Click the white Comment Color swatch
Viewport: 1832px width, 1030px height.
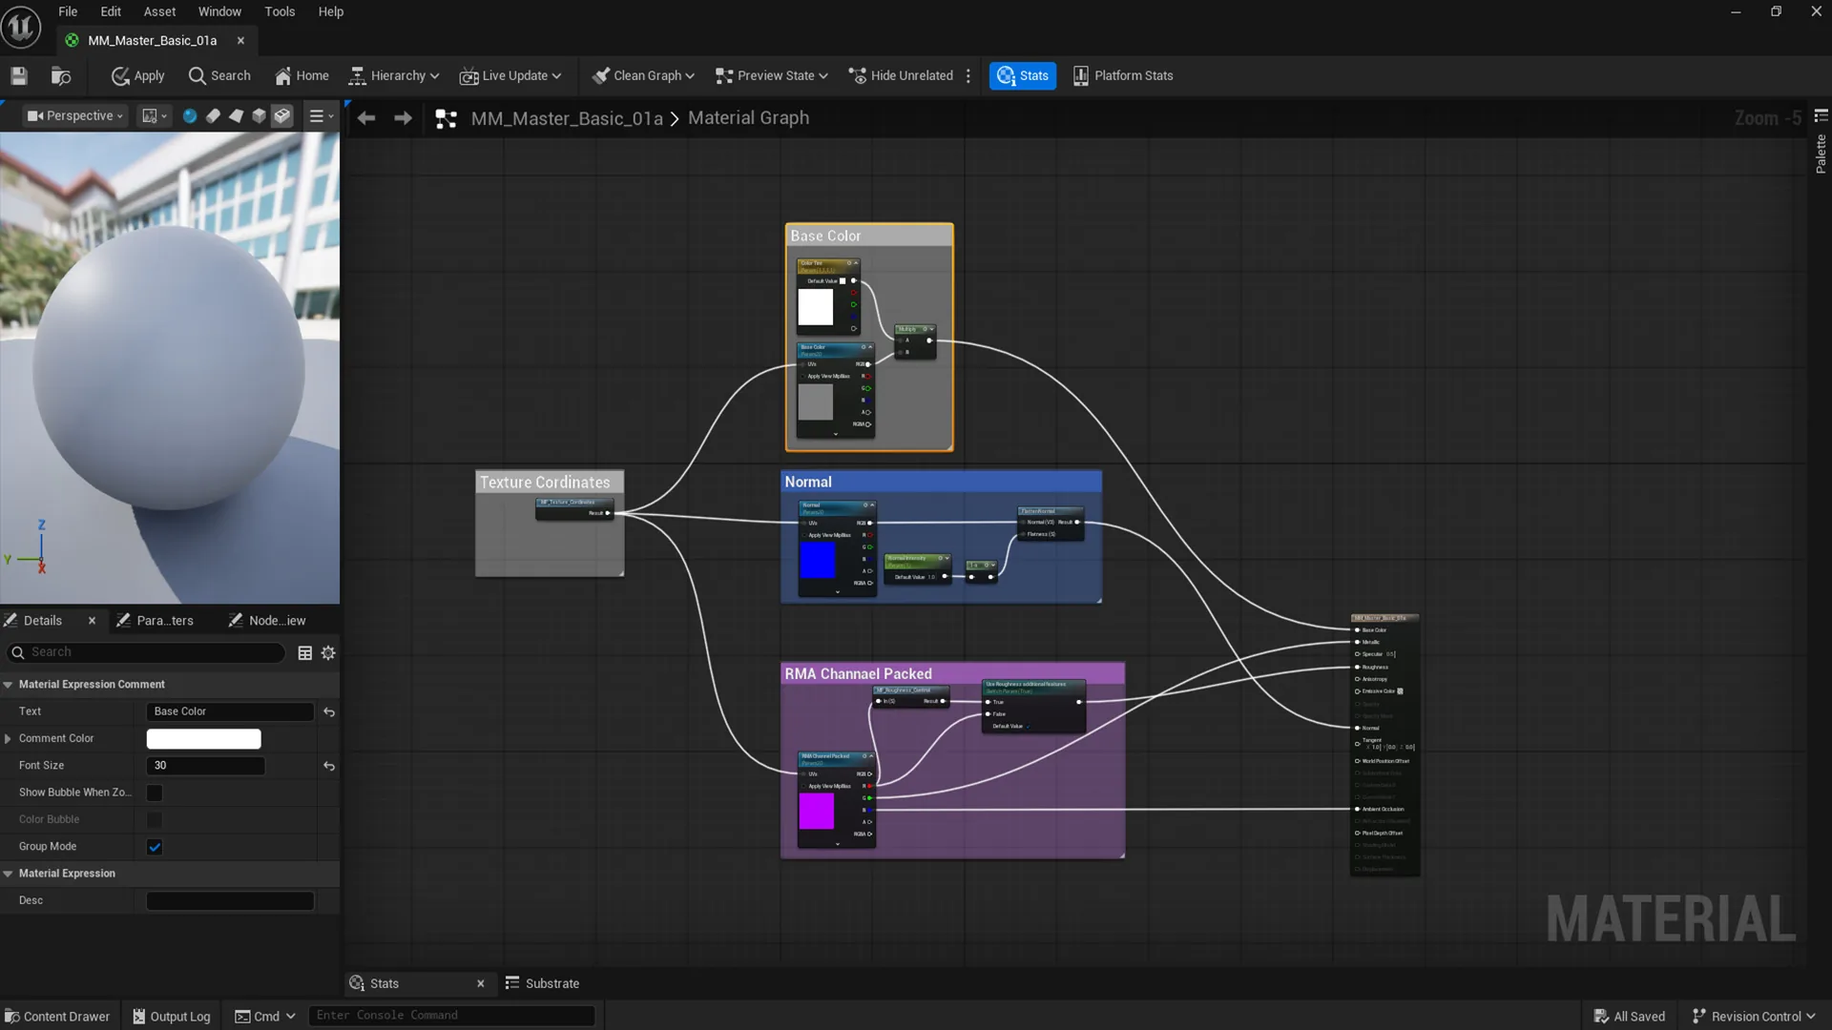(203, 738)
